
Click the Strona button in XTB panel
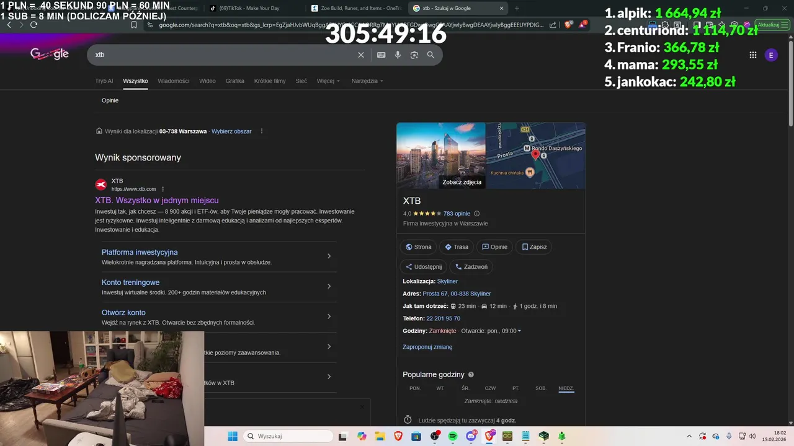(x=418, y=247)
